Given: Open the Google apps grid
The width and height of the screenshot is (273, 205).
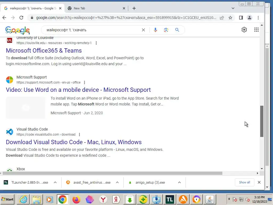Looking at the screenshot, I should tap(256, 30).
